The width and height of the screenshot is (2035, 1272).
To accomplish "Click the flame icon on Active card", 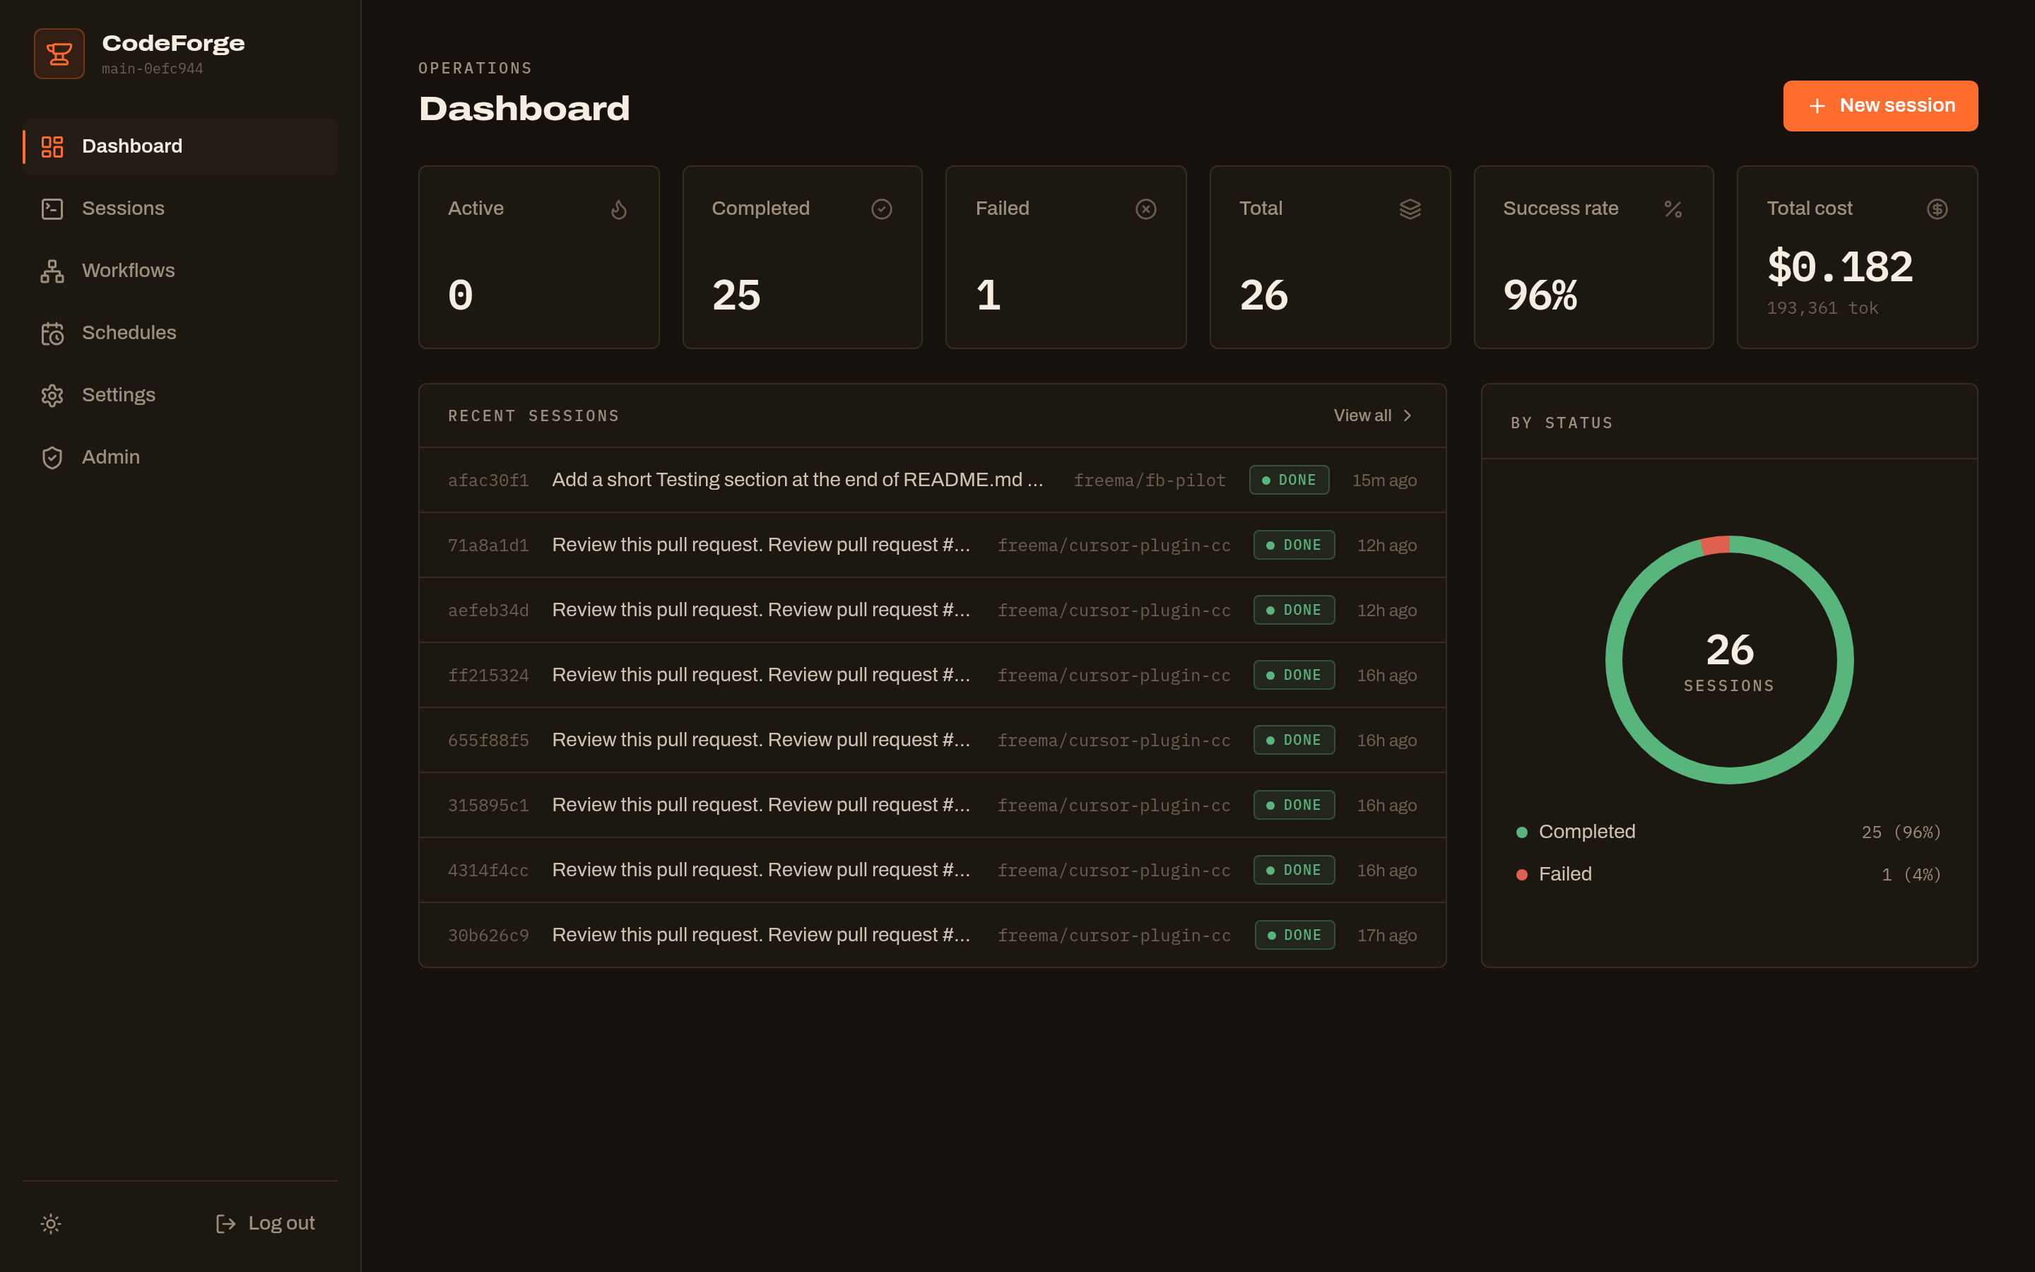I will (x=619, y=208).
